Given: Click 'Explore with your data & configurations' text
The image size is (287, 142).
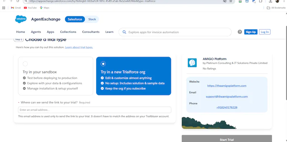Looking at the screenshot, I should 55,83.
